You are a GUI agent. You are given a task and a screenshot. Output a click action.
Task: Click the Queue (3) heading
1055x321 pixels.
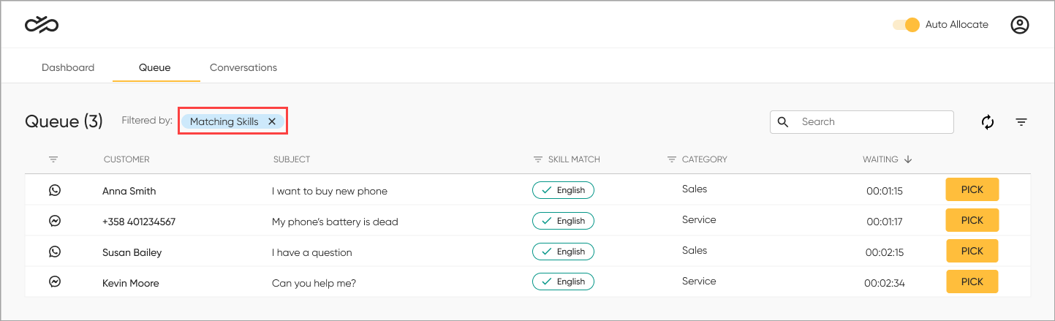pos(64,121)
